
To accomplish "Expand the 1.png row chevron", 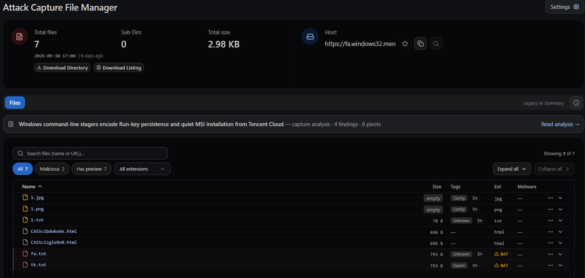I will pos(561,209).
